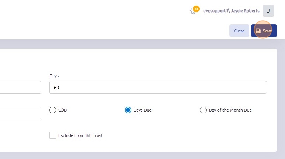Click the partially visible field left of COD
Viewport: 285px width, 159px height.
pos(20,113)
